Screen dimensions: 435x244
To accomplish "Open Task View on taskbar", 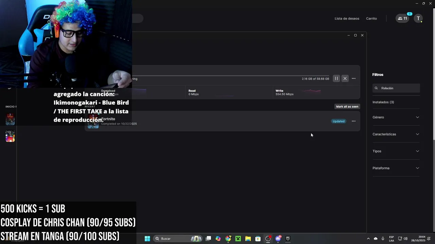I will 208,239.
